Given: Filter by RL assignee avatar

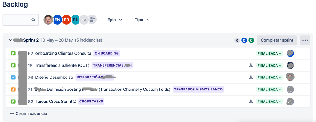Looking at the screenshot, I should (x=75, y=20).
